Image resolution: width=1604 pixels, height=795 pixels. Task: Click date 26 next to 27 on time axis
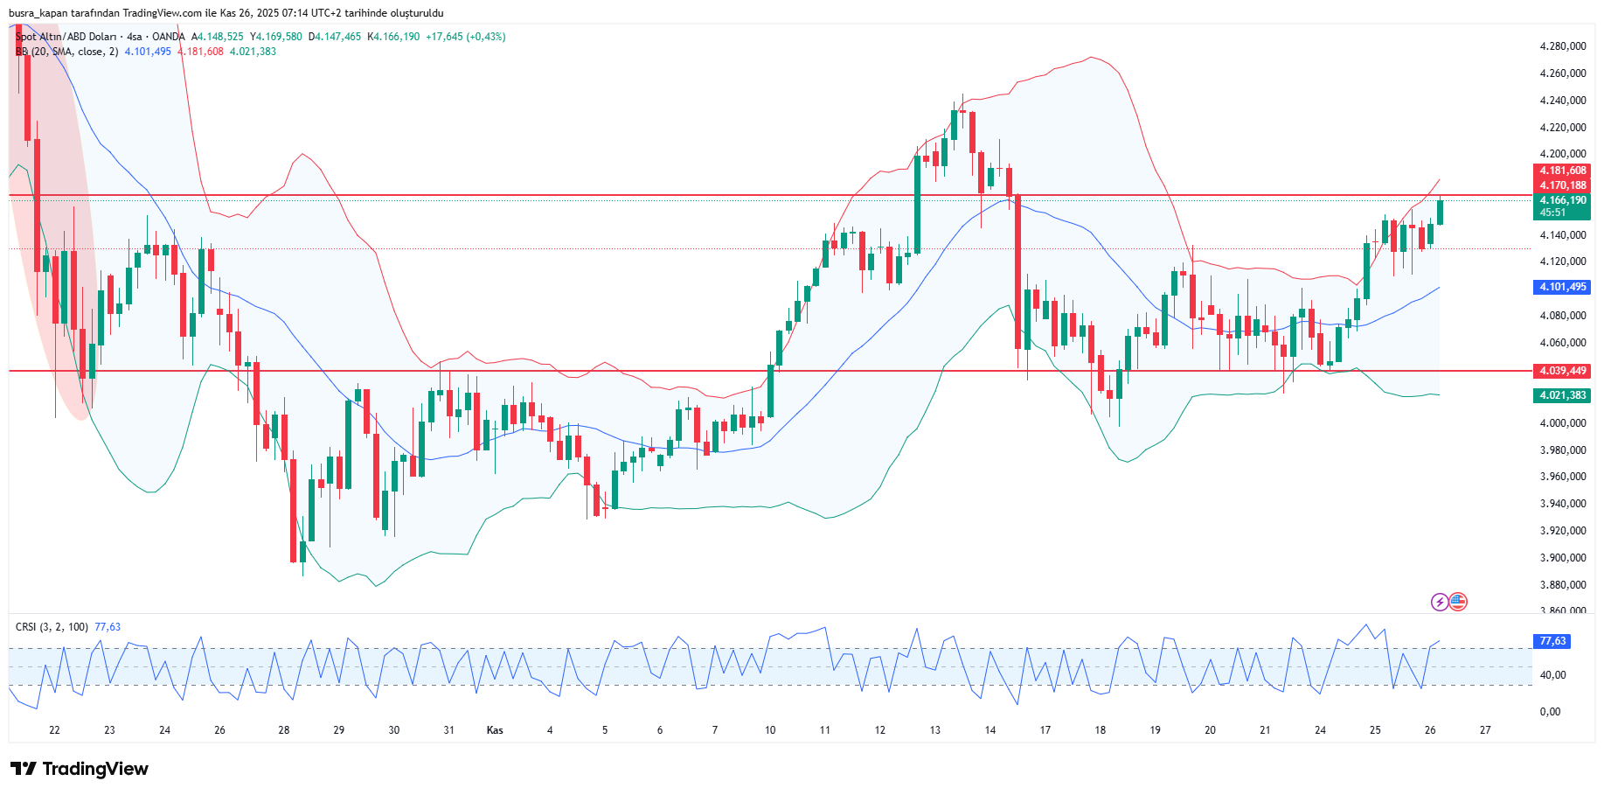click(x=1430, y=730)
